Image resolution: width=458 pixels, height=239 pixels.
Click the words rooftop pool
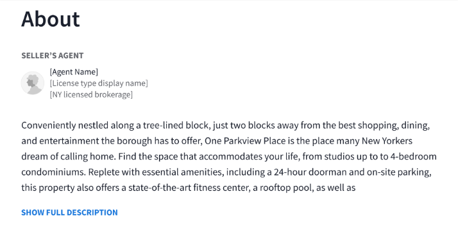[x=286, y=188]
